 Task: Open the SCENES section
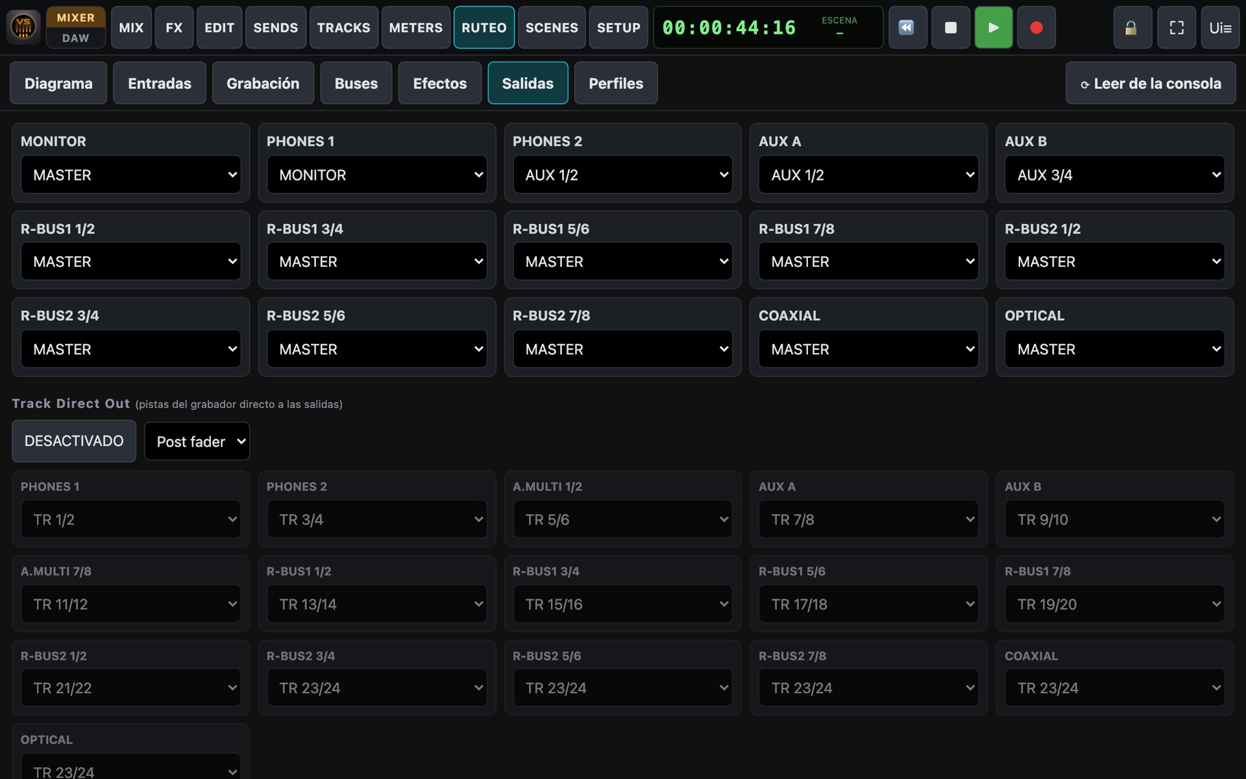(x=552, y=27)
